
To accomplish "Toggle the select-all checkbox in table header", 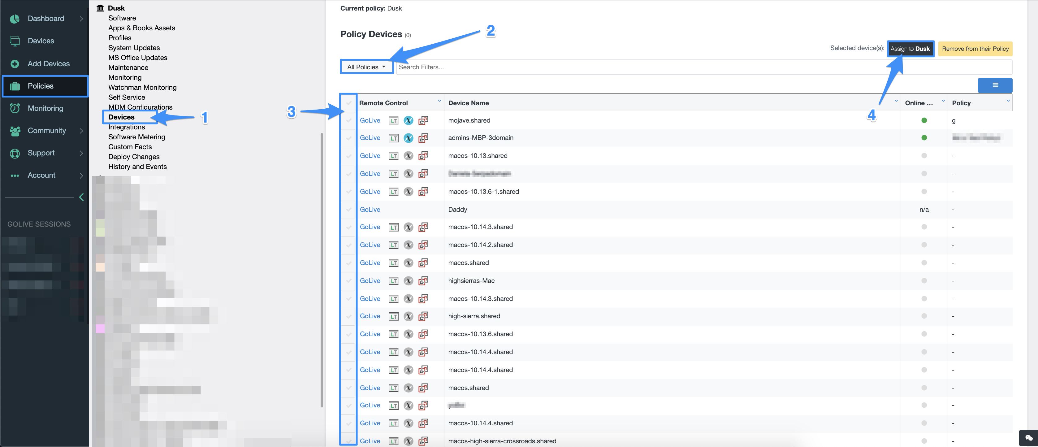I will 348,103.
